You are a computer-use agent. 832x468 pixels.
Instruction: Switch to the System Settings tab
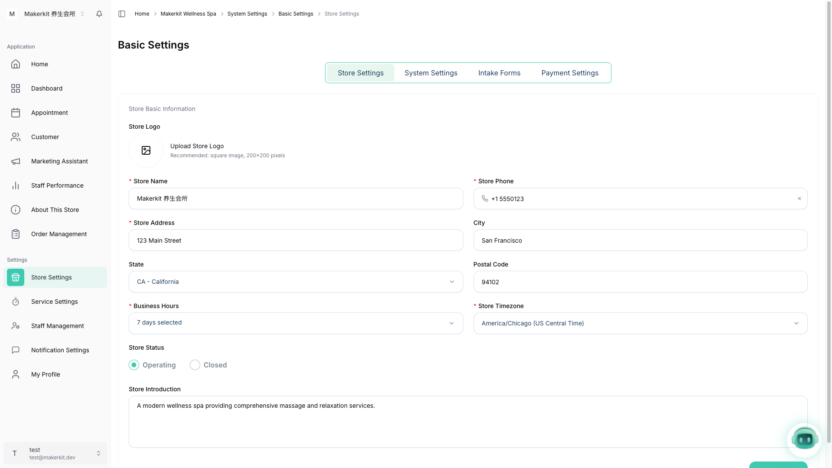coord(431,73)
